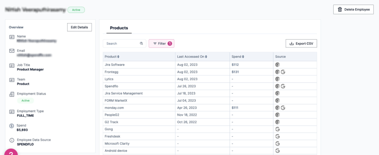Focus the product Search field
Screen dimensions: 379x155
pos(125,44)
